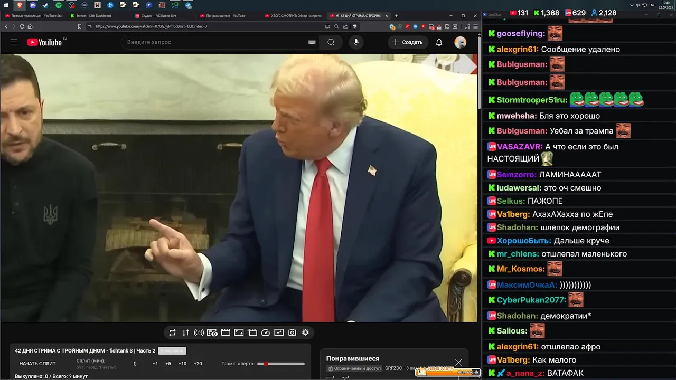Open Discord from the taskbar

[x=33, y=5]
